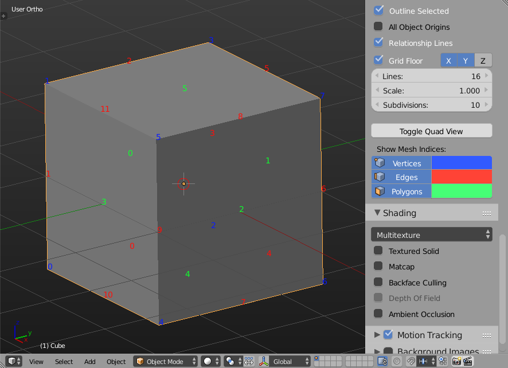Image resolution: width=508 pixels, height=368 pixels.
Task: Enable grid floor Z axis
Action: pyautogui.click(x=483, y=61)
